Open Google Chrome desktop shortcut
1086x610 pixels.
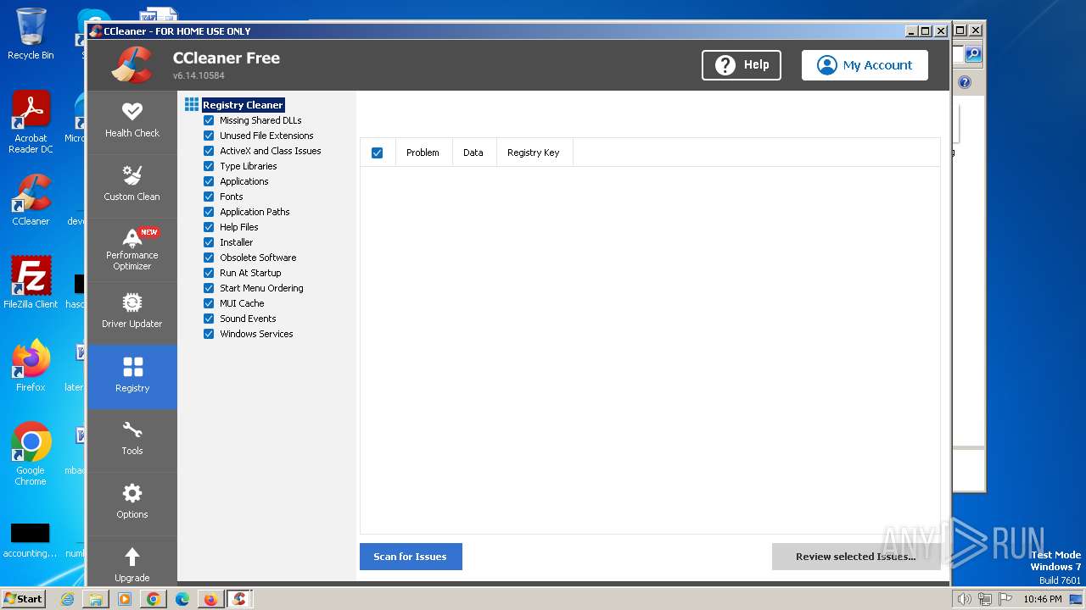[31, 454]
